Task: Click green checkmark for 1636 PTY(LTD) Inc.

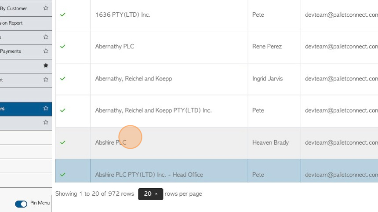Action: [63, 15]
